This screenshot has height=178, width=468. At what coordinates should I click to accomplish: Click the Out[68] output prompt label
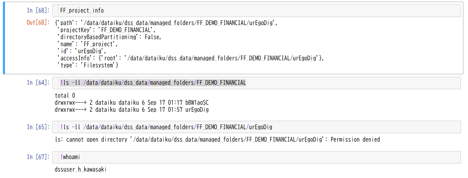(x=39, y=23)
